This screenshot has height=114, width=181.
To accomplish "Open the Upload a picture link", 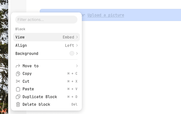I will pos(106,15).
